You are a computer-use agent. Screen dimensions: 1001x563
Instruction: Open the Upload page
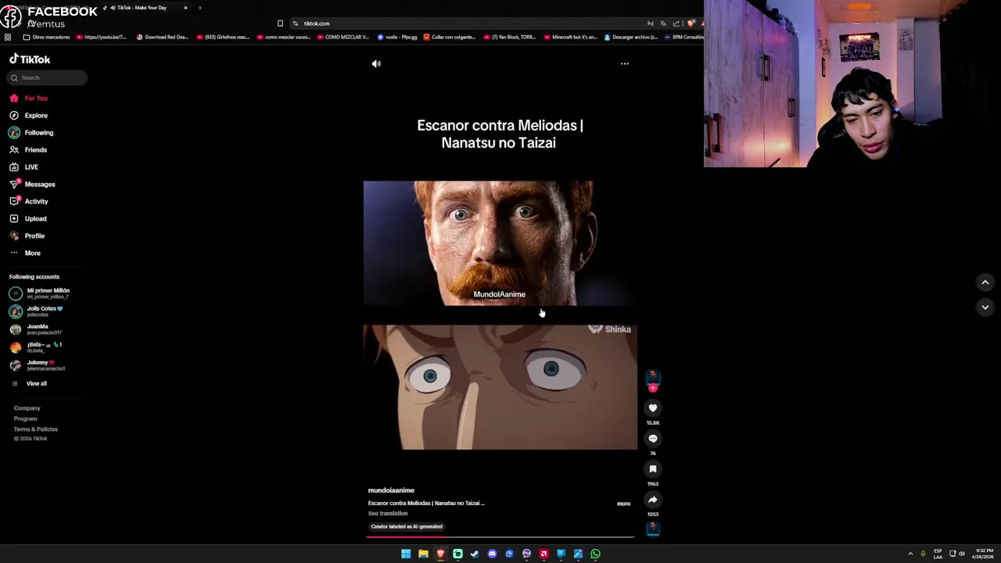coord(28,219)
